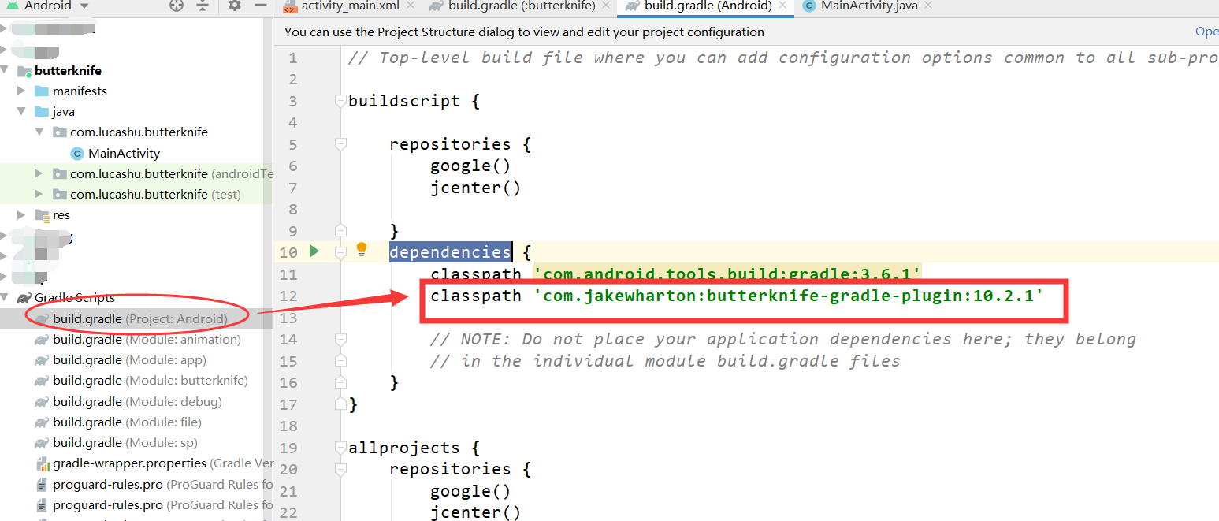Image resolution: width=1219 pixels, height=521 pixels.
Task: Expand the res folder
Action: 20,214
